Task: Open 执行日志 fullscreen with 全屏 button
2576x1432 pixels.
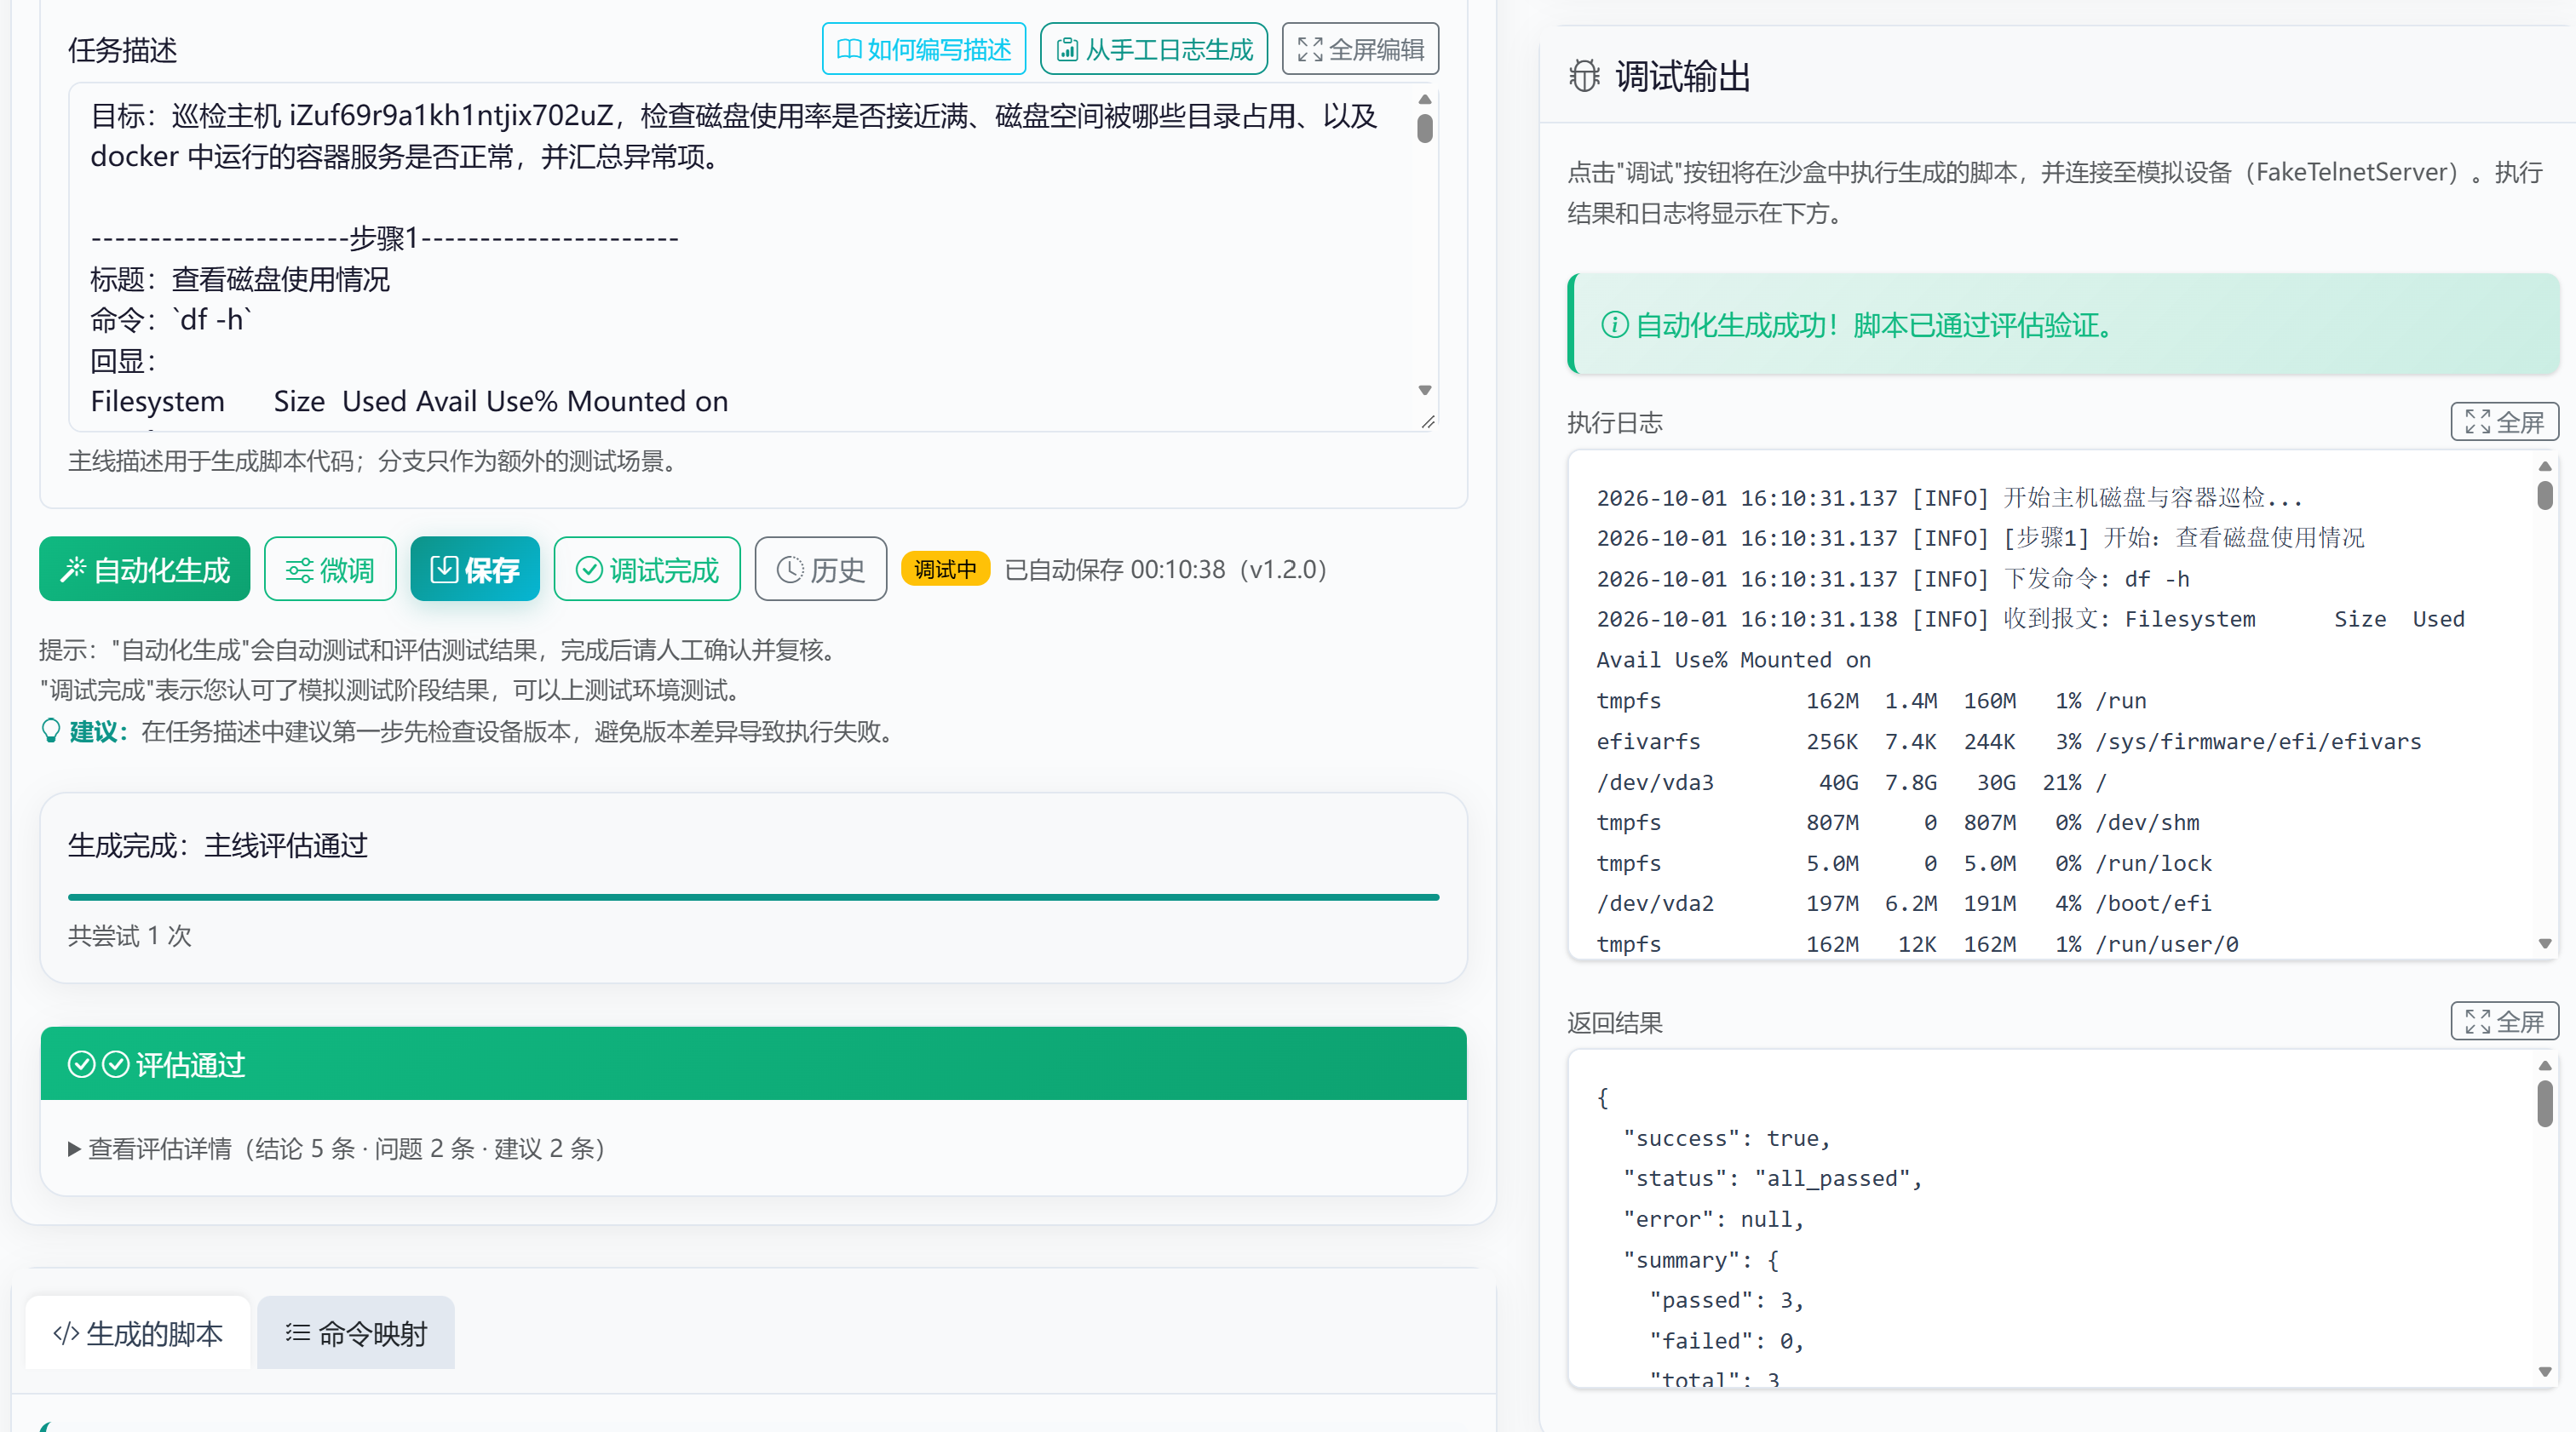Action: (2504, 423)
